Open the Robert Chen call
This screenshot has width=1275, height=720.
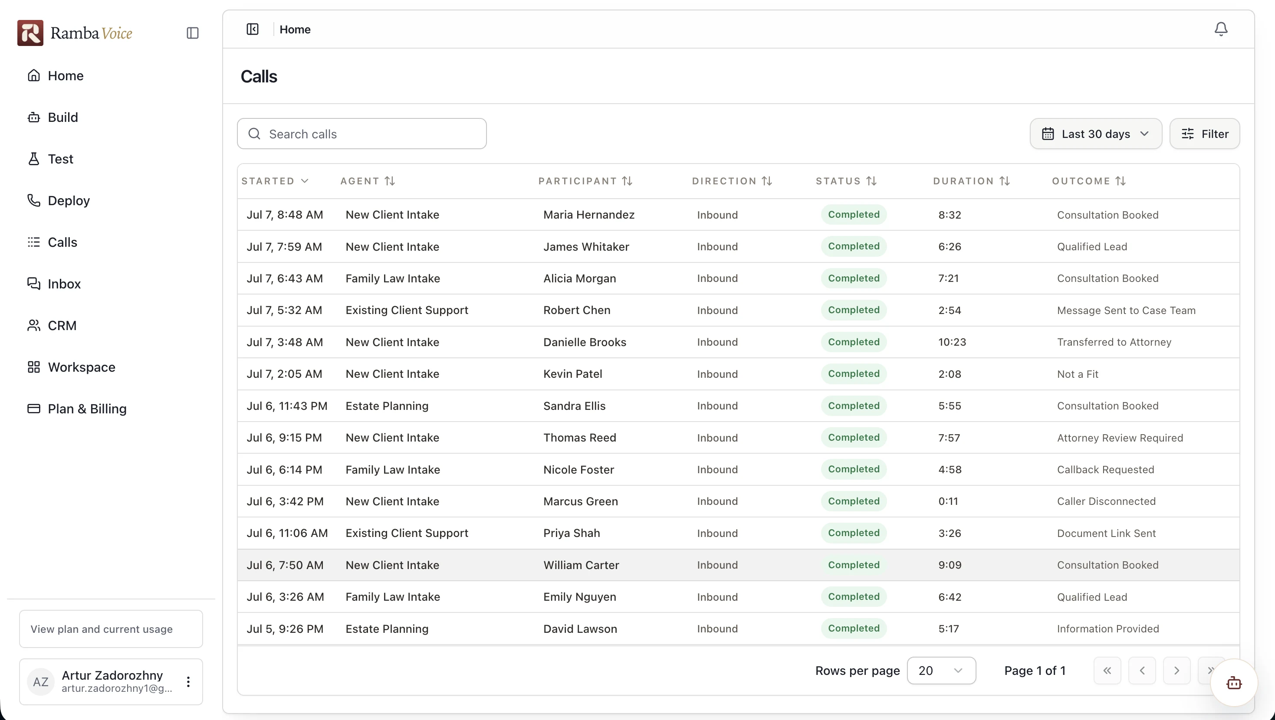tap(739, 310)
